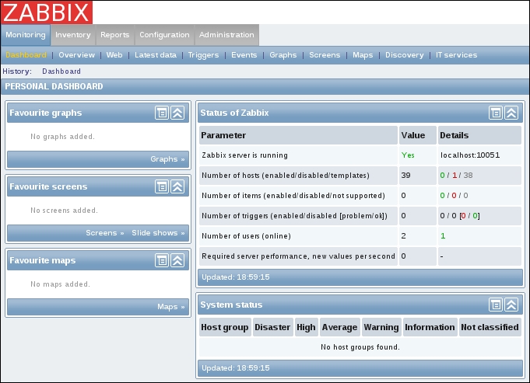Viewport: 530px width, 383px height.
Task: Open the Favourite graphs widget menu icon
Action: coord(162,113)
